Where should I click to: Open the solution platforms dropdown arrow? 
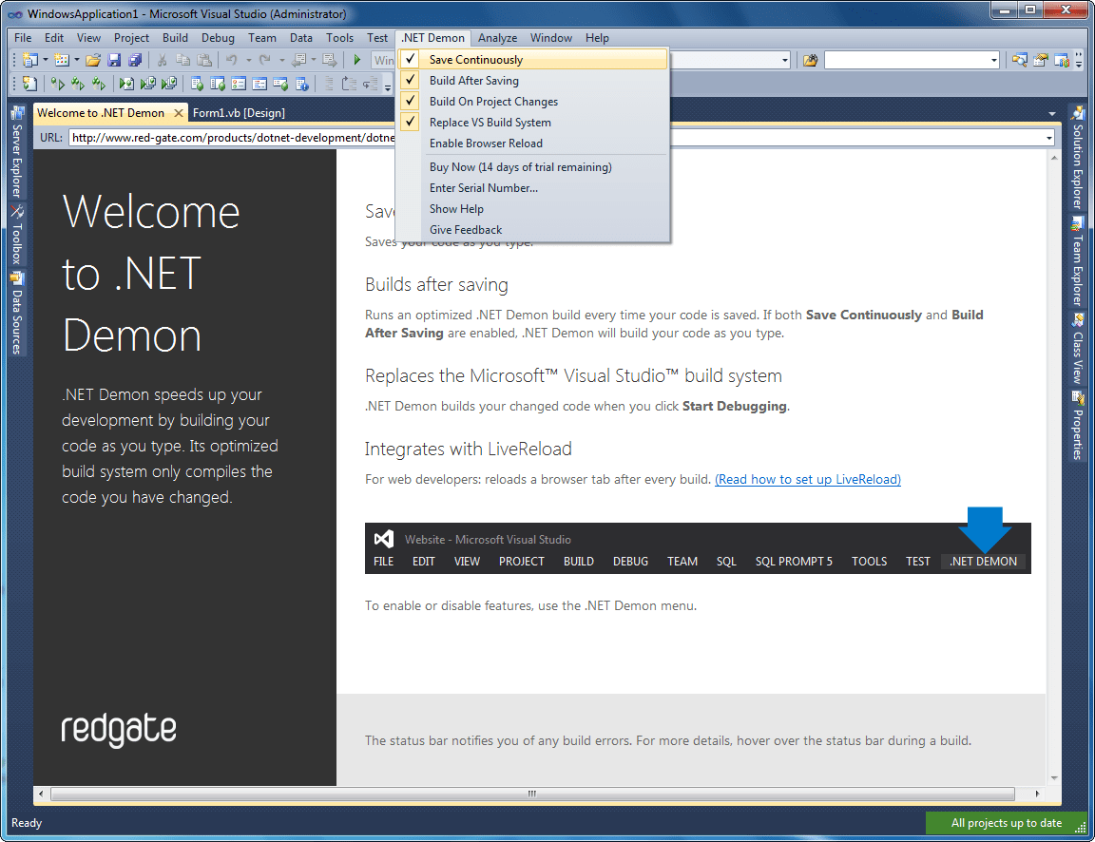coord(785,60)
